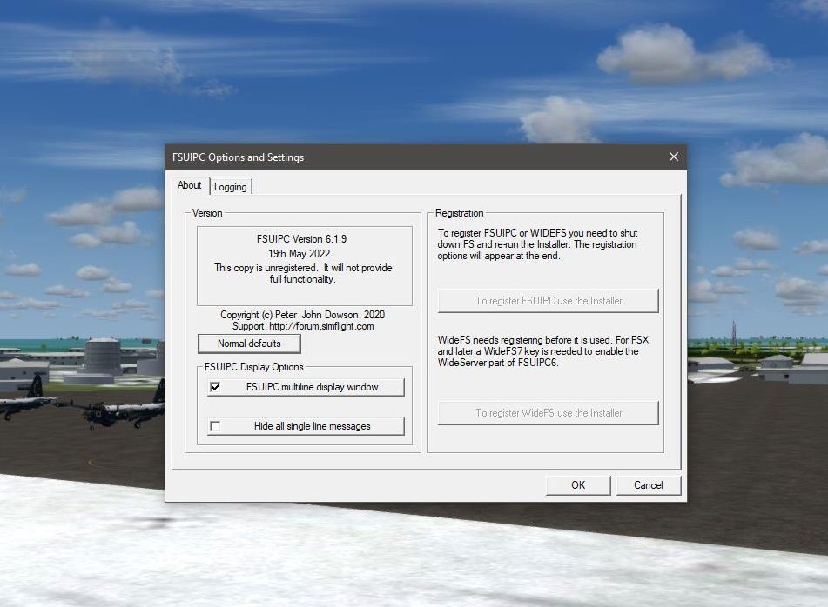This screenshot has width=828, height=607.
Task: Click the forum.simflight.com support address
Action: (320, 326)
